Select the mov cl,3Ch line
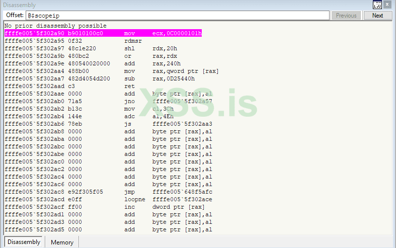396x248 pixels. (89, 109)
